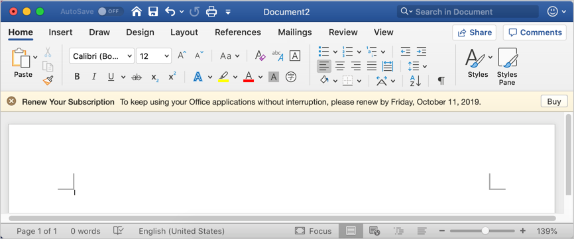574x239 pixels.
Task: Open spelling and grammar check icon
Action: [x=118, y=231]
